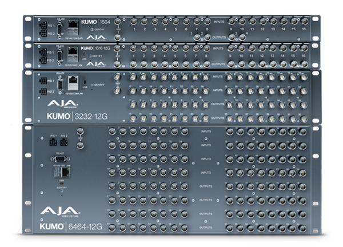Screen dimensions: 343x247
Task: Select output 1 BNC connector on KUMO 1604
Action: [197, 38]
